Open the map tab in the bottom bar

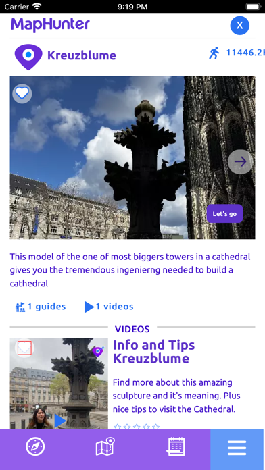(105, 446)
